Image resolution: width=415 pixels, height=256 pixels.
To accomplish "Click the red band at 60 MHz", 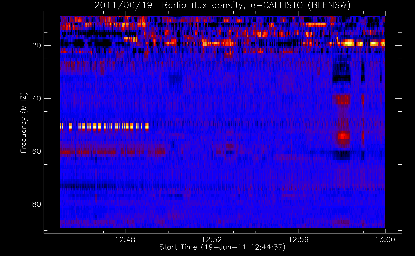I will 113,153.
